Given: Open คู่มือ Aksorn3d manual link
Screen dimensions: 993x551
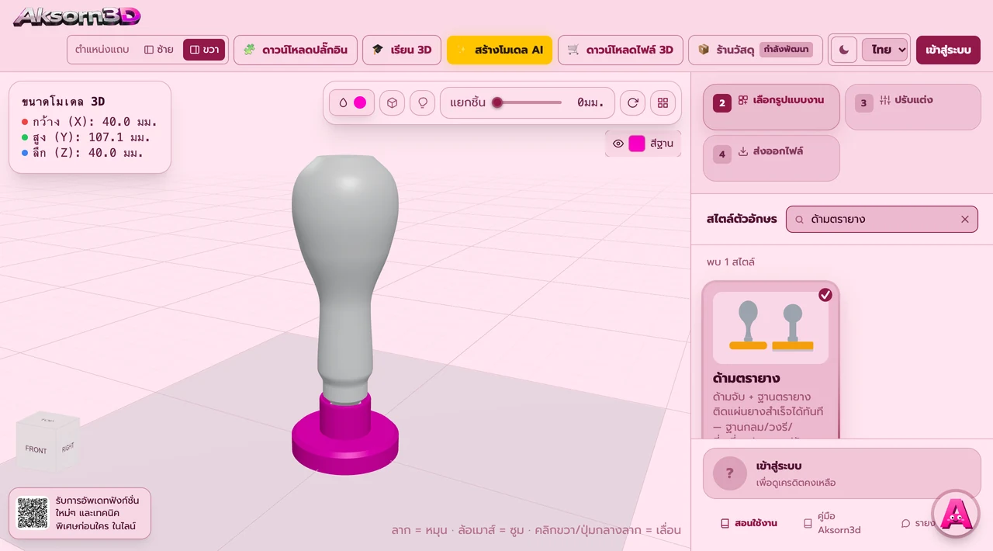Looking at the screenshot, I should click(x=832, y=523).
